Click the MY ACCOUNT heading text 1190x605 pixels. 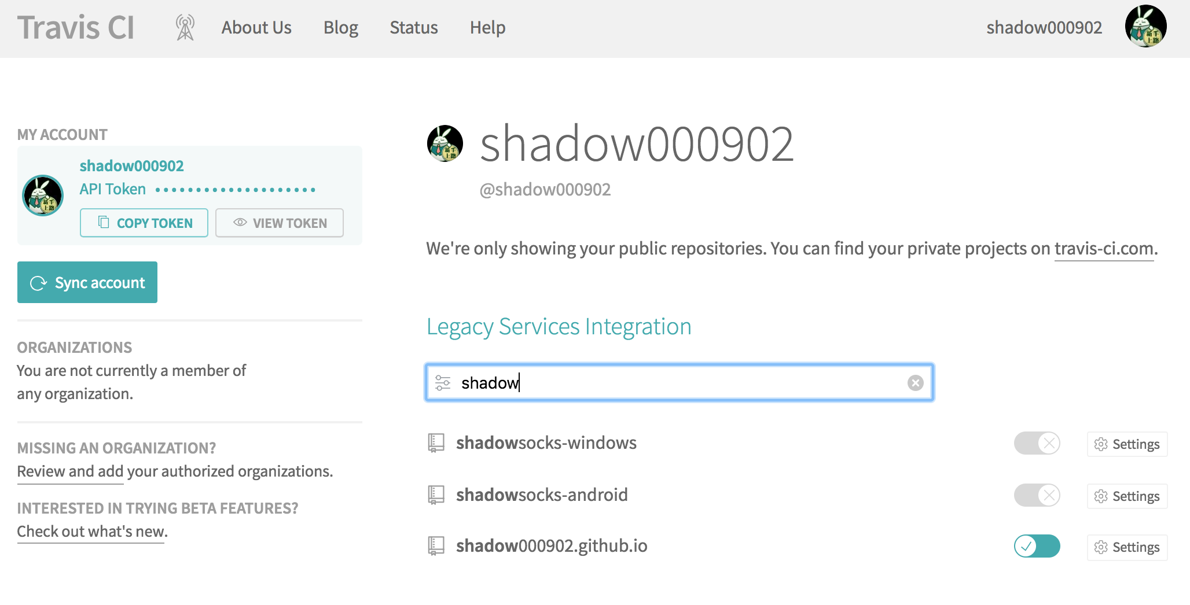(x=62, y=135)
